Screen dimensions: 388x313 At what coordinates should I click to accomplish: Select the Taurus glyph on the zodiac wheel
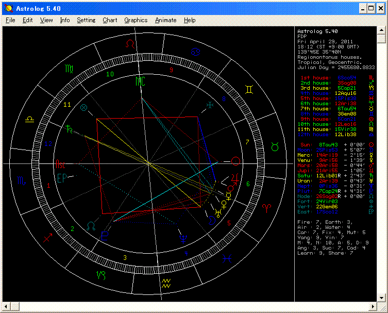point(276,147)
